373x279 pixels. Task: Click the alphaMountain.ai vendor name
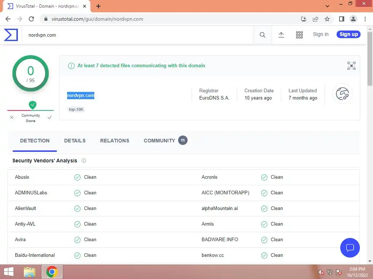(220, 209)
